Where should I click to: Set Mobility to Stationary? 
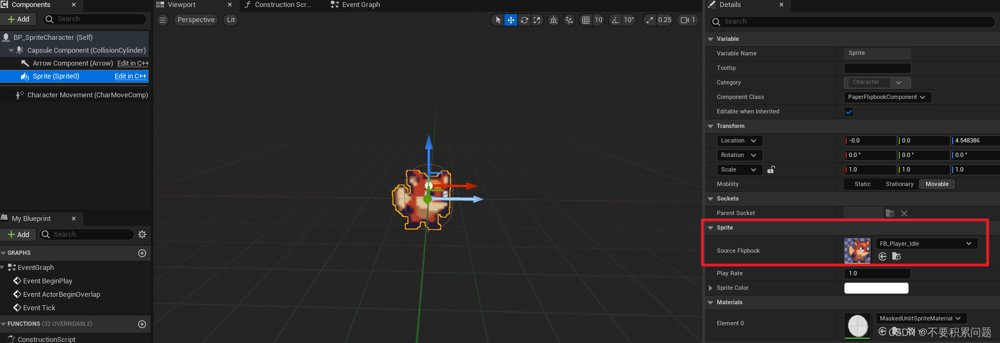click(899, 184)
